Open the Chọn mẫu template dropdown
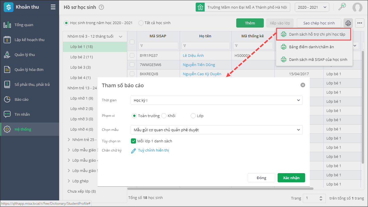 [216, 130]
